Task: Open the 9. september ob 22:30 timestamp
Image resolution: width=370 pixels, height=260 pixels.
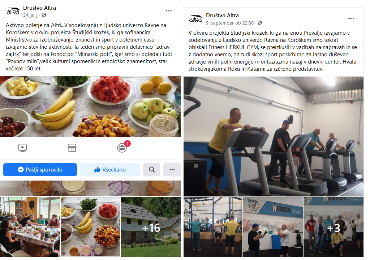Action: pyautogui.click(x=229, y=23)
